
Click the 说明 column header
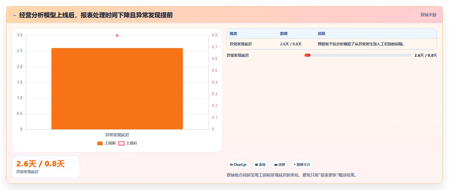(x=322, y=34)
